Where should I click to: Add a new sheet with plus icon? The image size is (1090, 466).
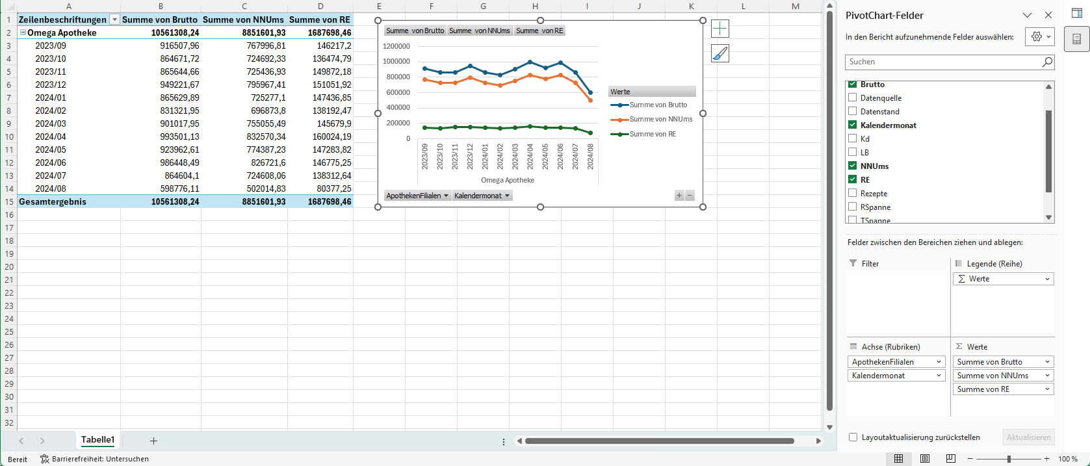pyautogui.click(x=153, y=441)
